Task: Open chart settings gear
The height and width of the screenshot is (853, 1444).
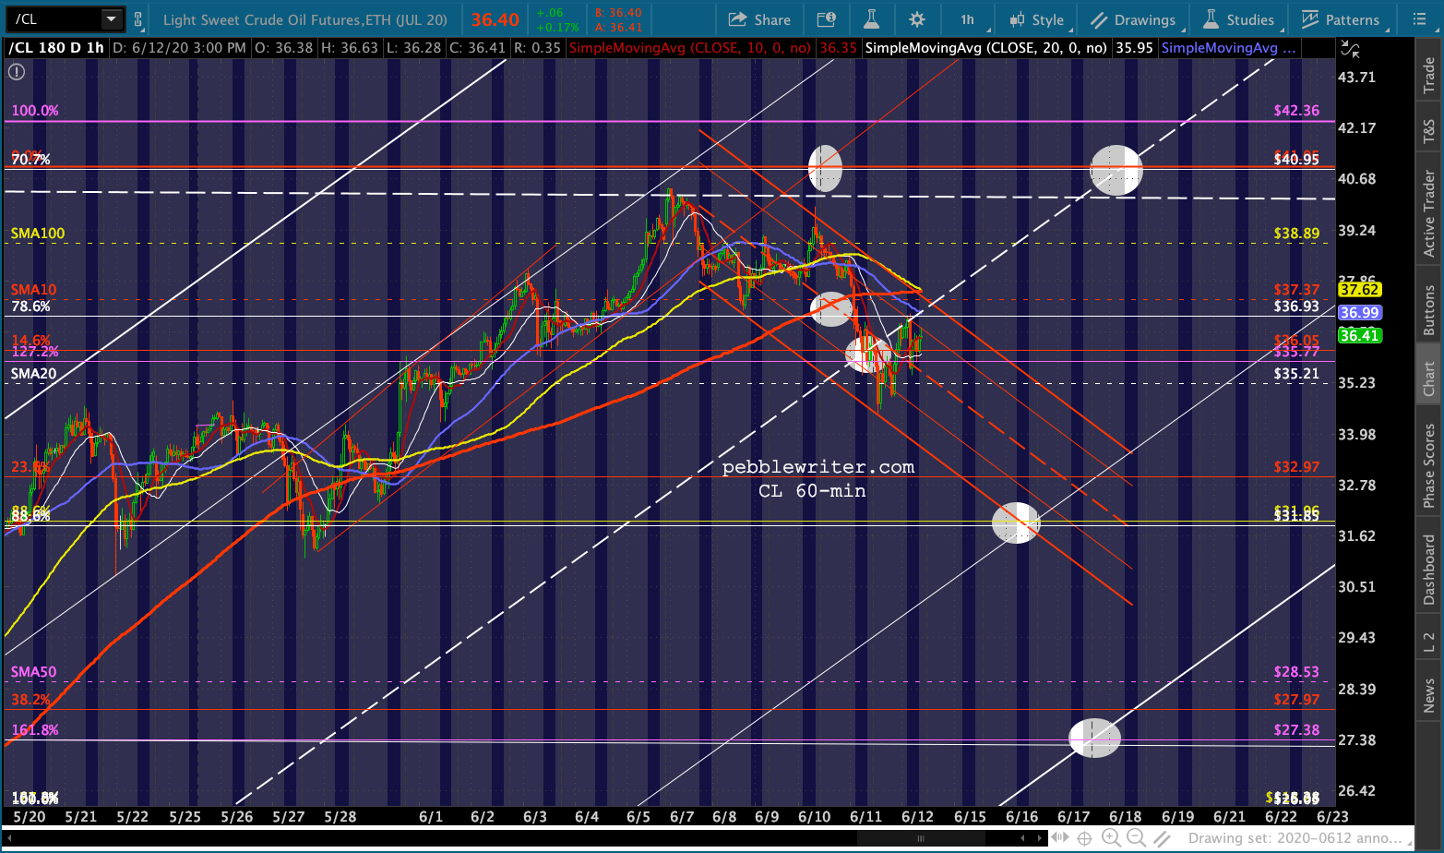Action: click(916, 19)
